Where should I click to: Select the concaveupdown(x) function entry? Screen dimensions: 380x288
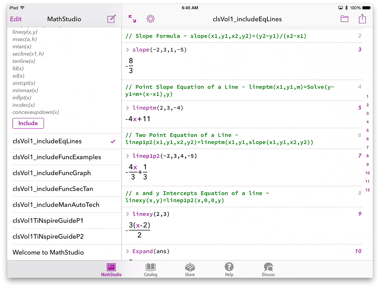pyautogui.click(x=36, y=112)
